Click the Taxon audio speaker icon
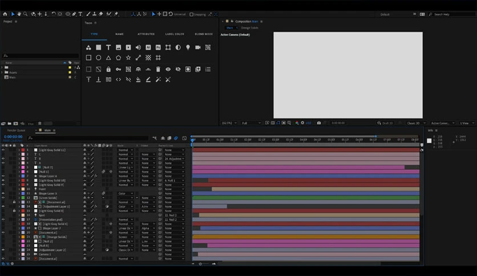Image resolution: width=477 pixels, height=276 pixels. (138, 47)
